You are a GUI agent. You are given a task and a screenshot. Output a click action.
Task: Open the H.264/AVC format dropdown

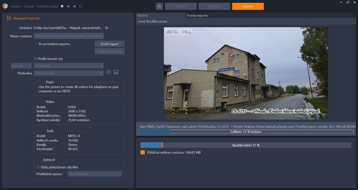[69, 66]
